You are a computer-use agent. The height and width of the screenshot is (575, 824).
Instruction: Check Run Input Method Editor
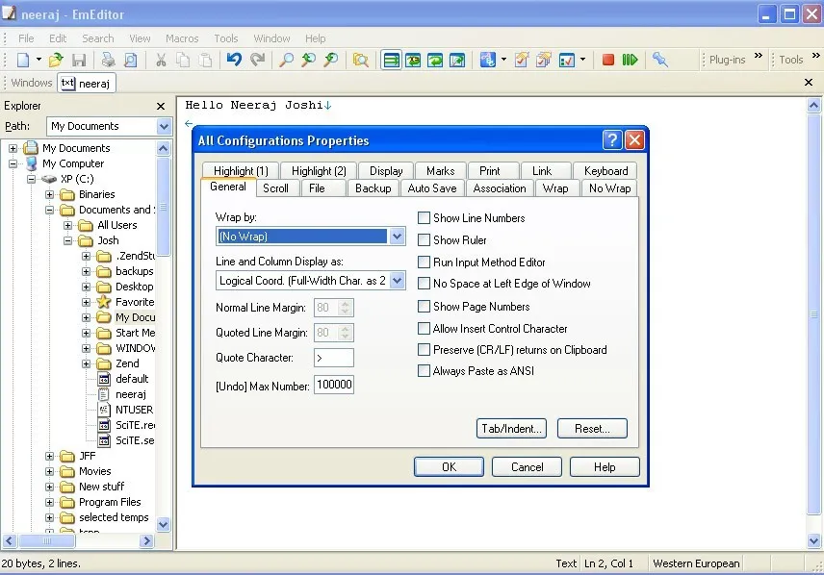[424, 262]
